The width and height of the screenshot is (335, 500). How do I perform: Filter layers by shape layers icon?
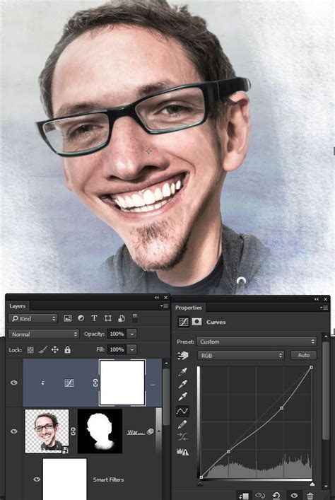coord(107,318)
